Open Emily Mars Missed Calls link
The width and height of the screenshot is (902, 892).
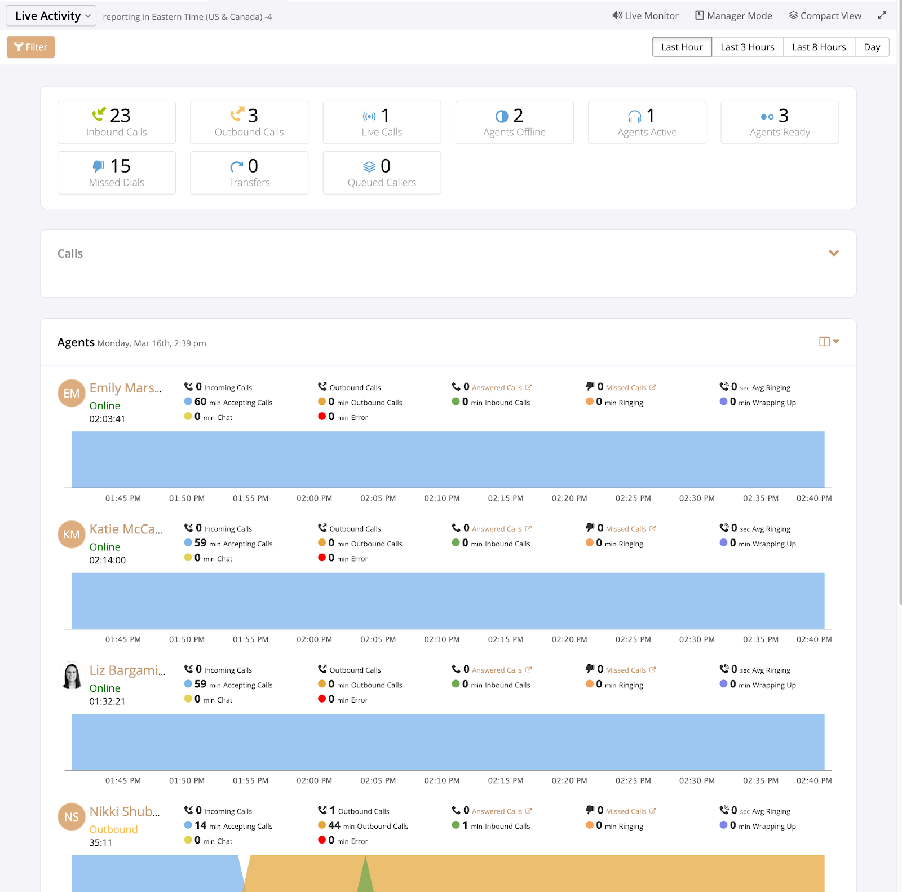click(x=631, y=387)
